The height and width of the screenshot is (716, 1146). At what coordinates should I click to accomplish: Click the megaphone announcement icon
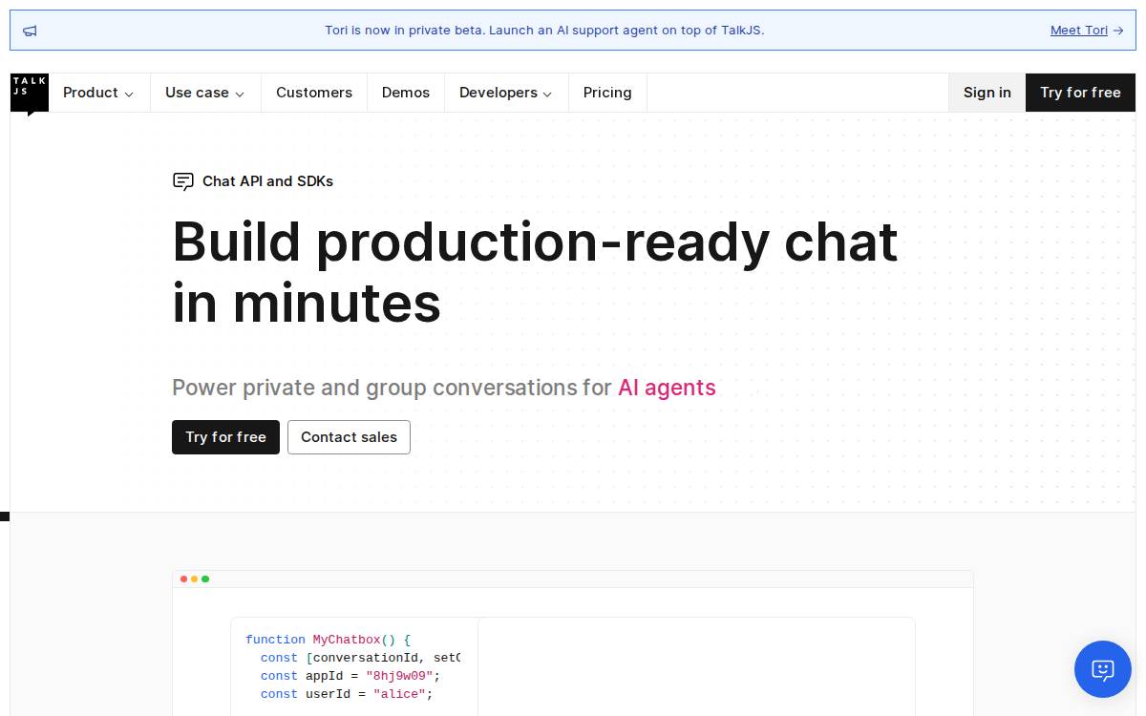30,31
